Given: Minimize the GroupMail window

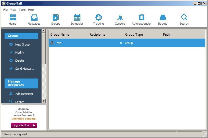Looking at the screenshot, I should pyautogui.click(x=195, y=3).
